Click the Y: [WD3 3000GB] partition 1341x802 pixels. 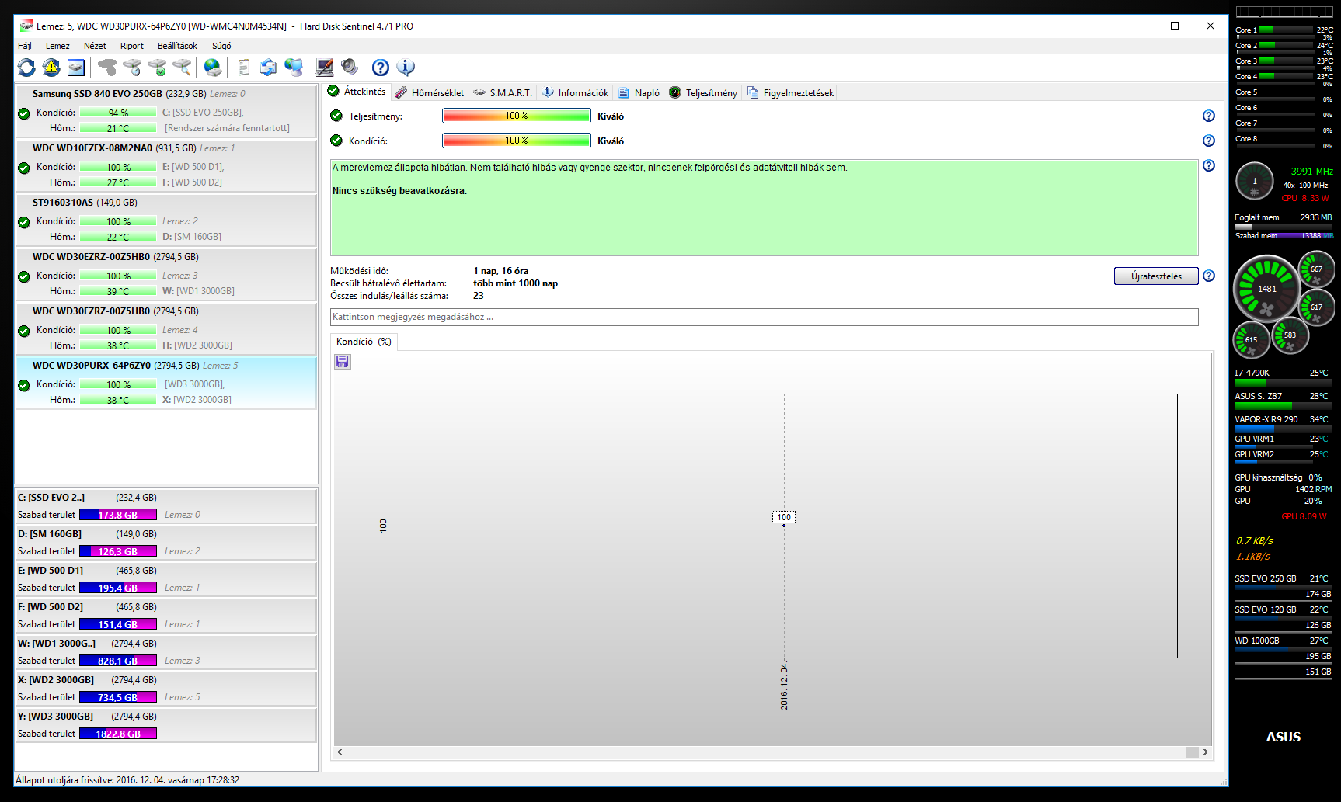tap(165, 725)
